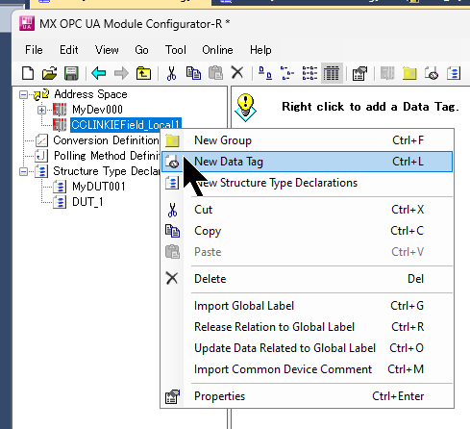
Task: Open Properties from the context menu
Action: (307, 396)
